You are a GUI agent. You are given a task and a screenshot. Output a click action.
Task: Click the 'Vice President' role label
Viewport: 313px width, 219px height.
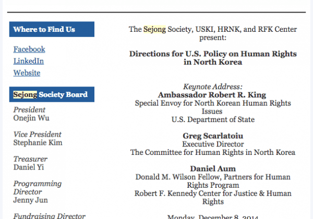tap(37, 135)
